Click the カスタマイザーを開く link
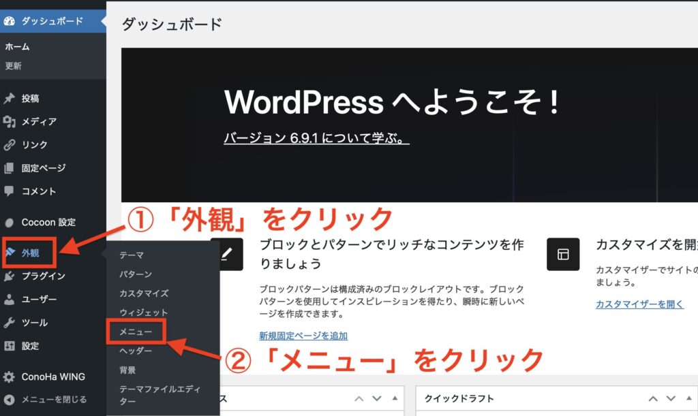This screenshot has width=698, height=416. click(639, 304)
